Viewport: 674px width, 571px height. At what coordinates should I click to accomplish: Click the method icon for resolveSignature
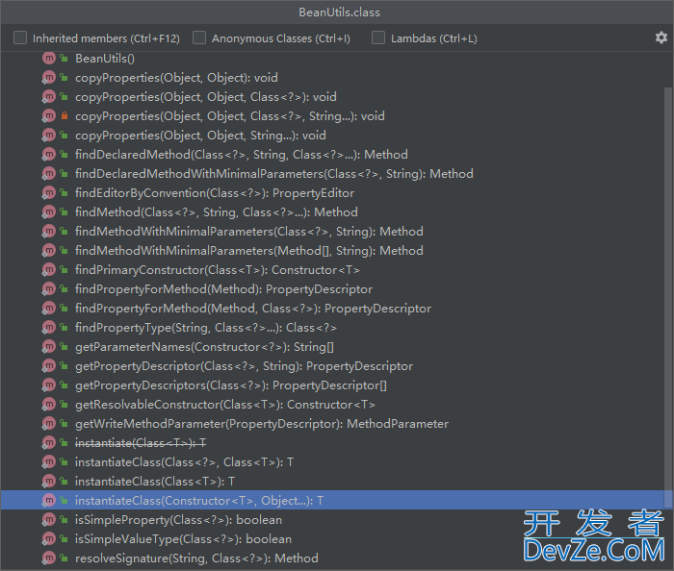49,558
